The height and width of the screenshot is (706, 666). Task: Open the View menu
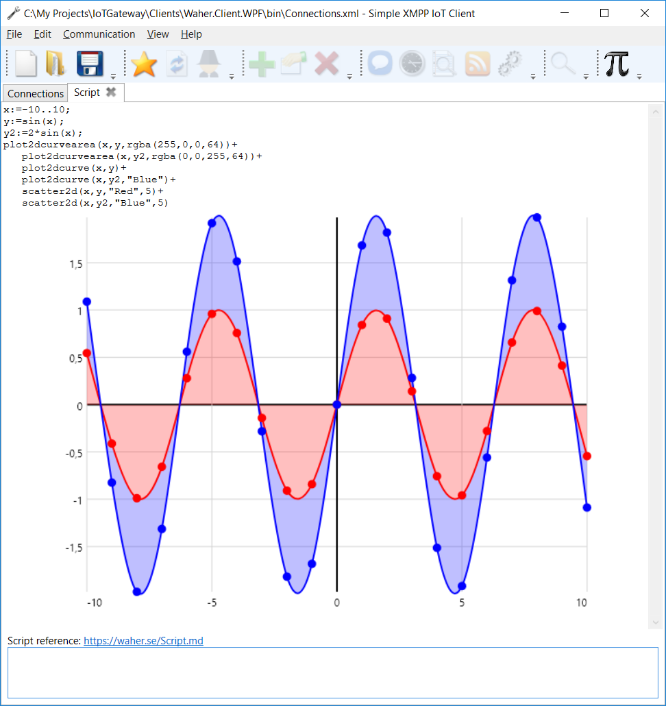[x=158, y=34]
